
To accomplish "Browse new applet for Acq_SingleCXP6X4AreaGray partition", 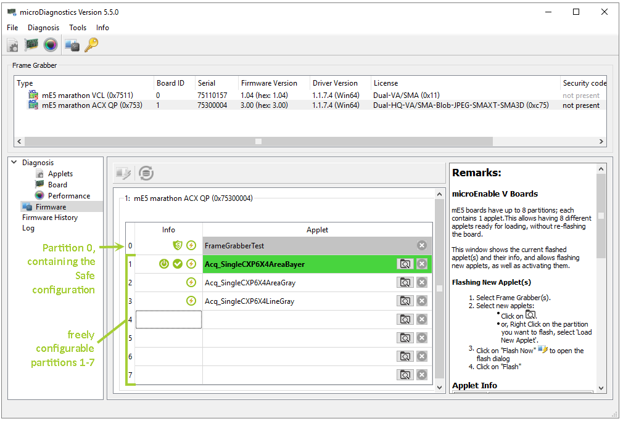I will [x=405, y=282].
